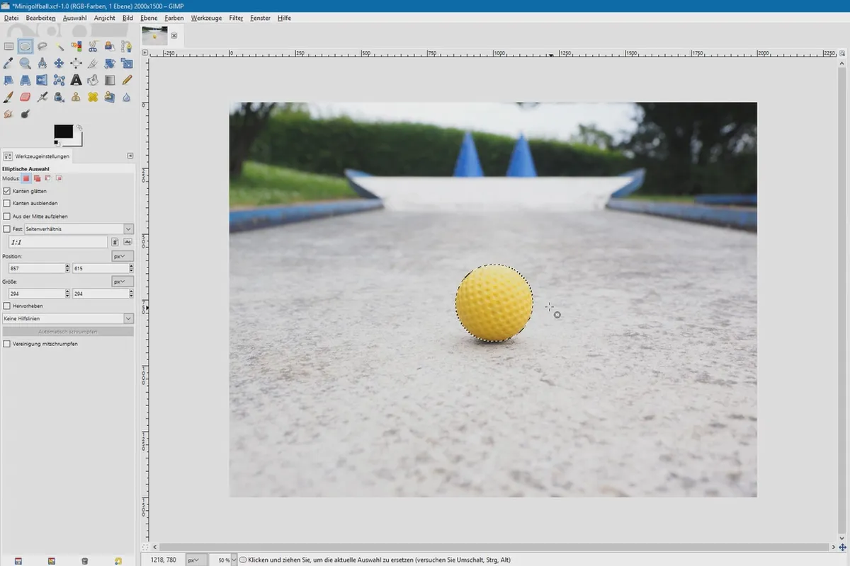Select the Smudge tool

8,114
